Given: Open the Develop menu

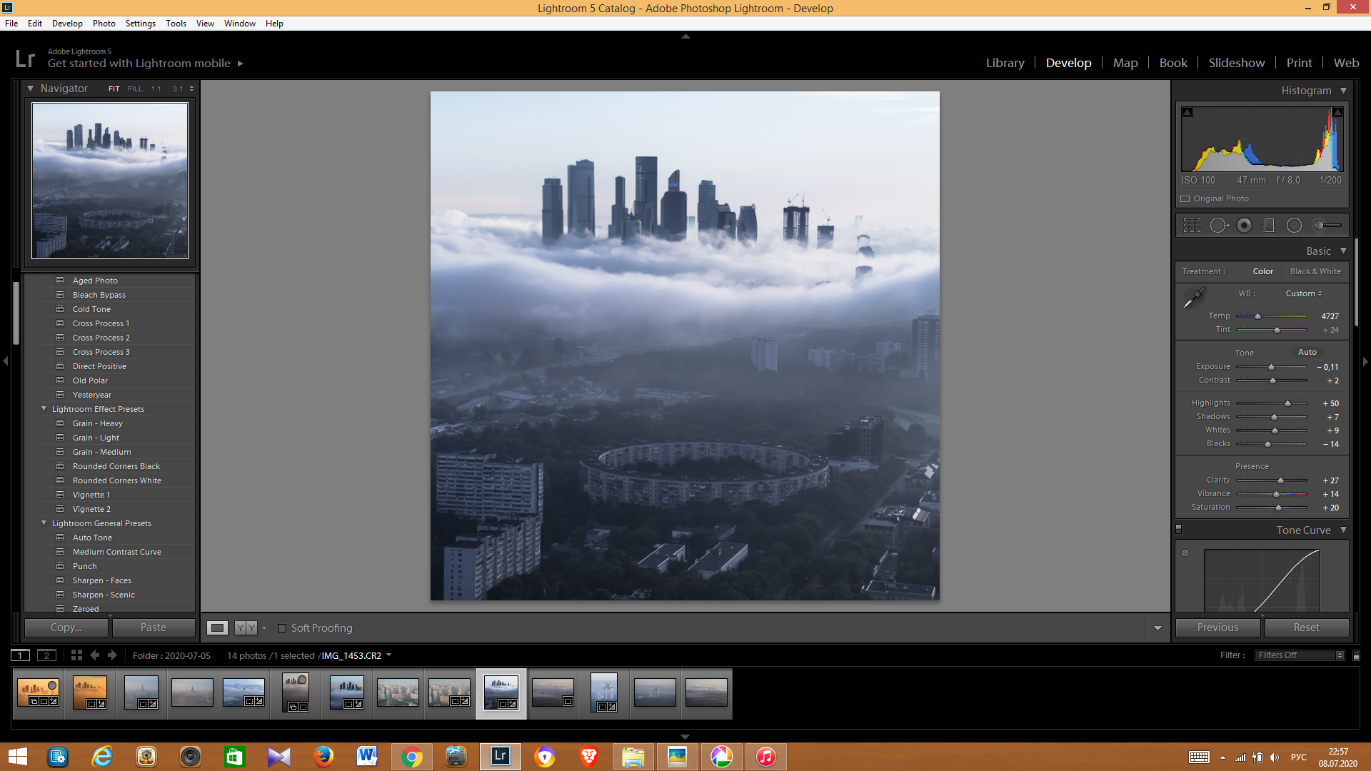Looking at the screenshot, I should [67, 24].
